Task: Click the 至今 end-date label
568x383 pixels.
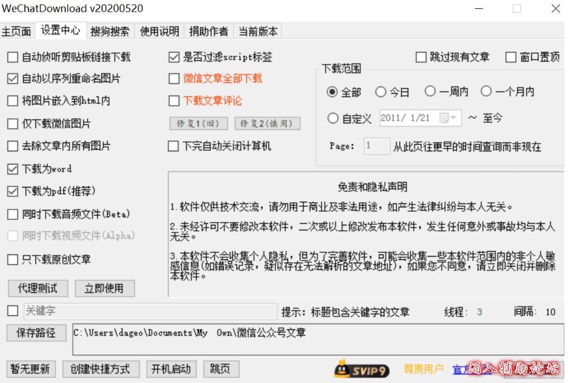Action: 493,118
